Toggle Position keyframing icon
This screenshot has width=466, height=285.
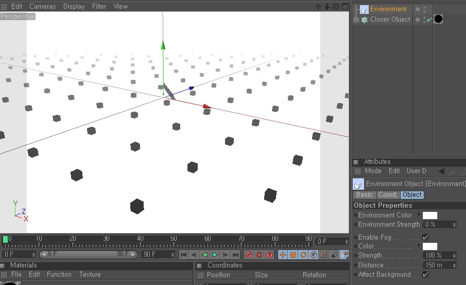tap(283, 255)
